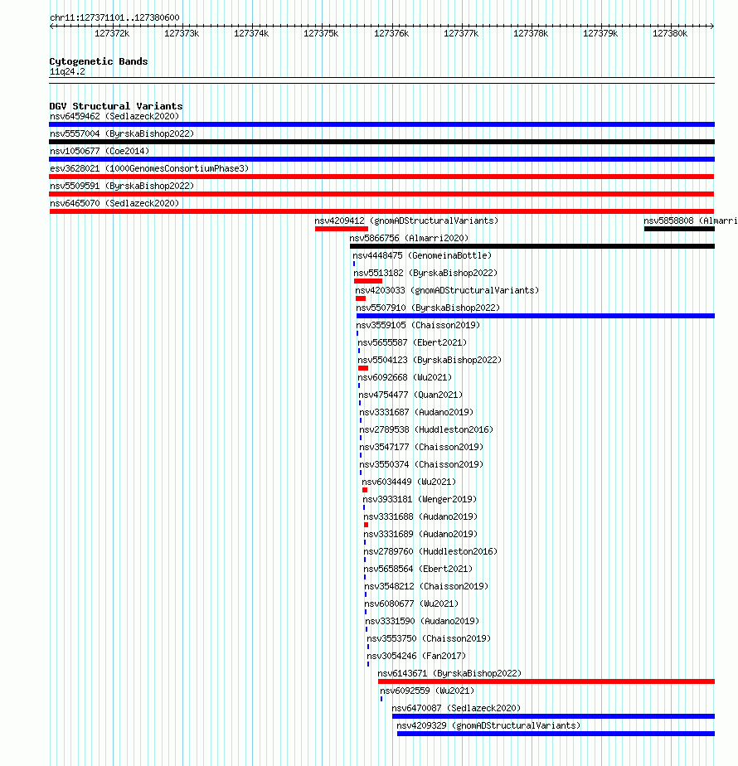738x766 pixels.
Task: Select the blue bar under nsv5507910
Action: 535,316
